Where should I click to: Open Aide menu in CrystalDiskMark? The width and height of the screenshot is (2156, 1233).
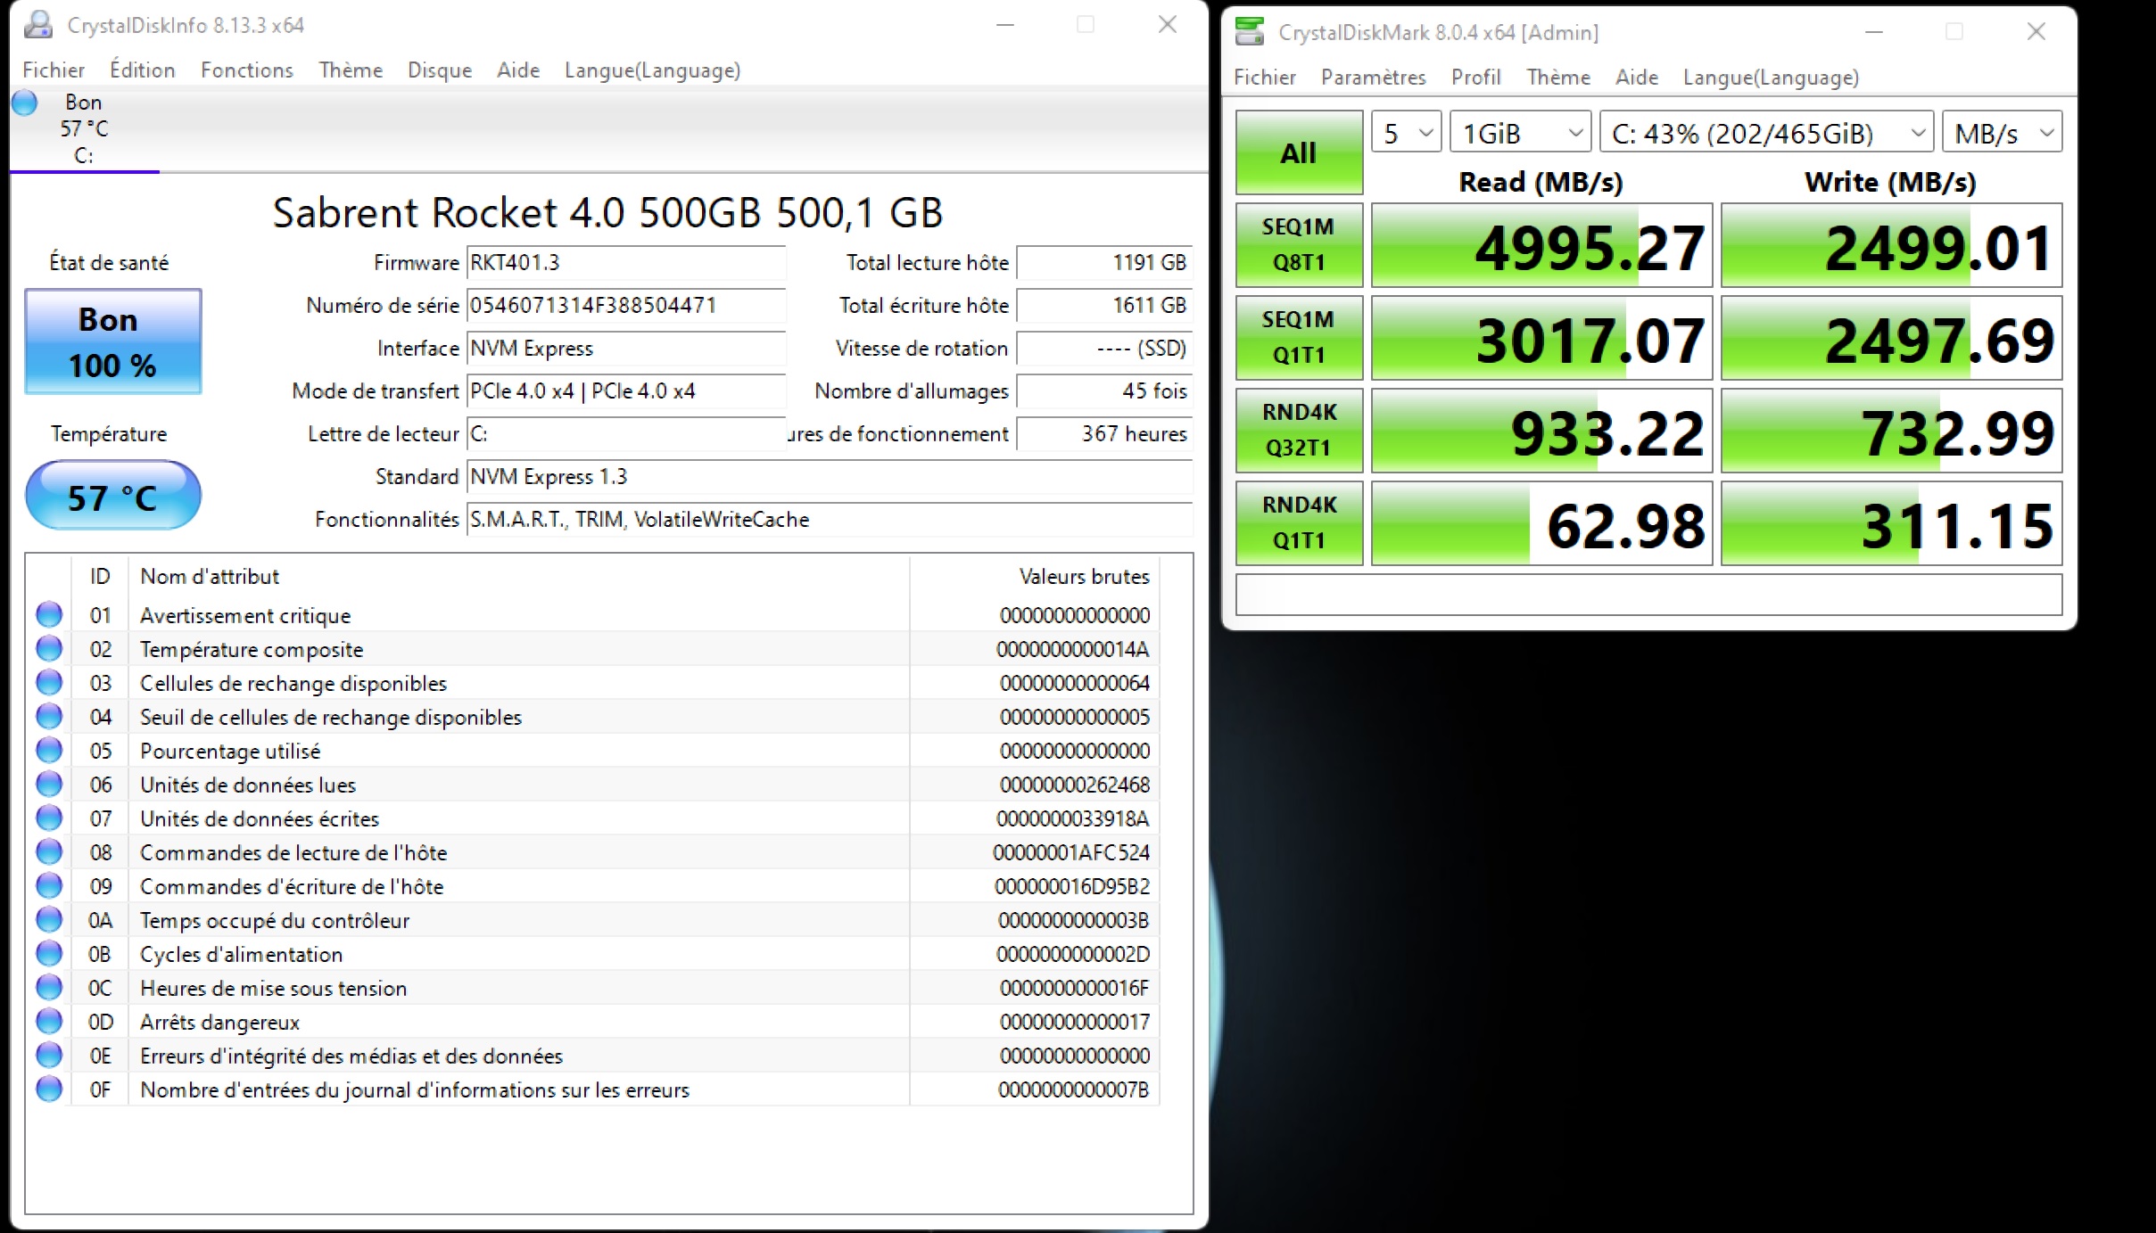pyautogui.click(x=1637, y=77)
